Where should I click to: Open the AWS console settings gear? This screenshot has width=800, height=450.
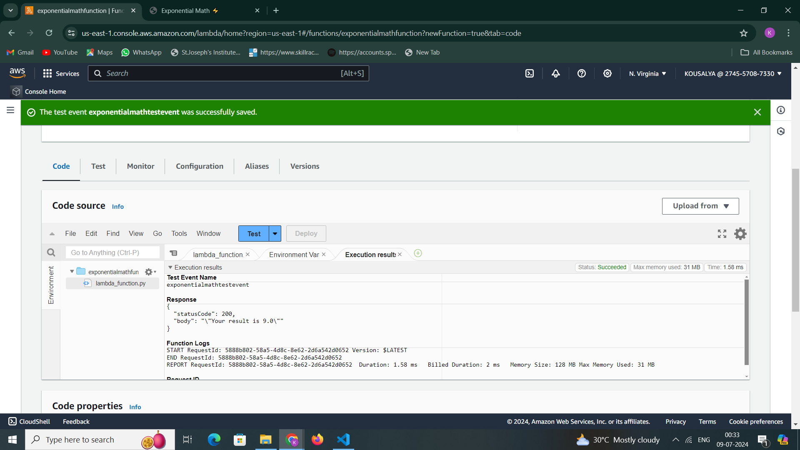607,74
